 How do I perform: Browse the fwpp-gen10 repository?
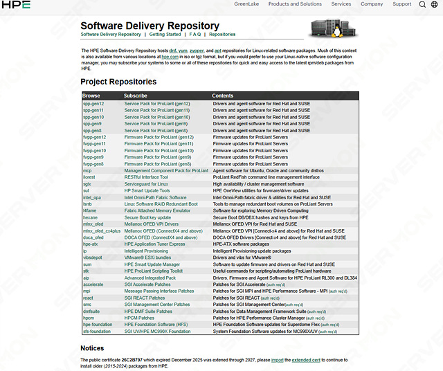95,151
